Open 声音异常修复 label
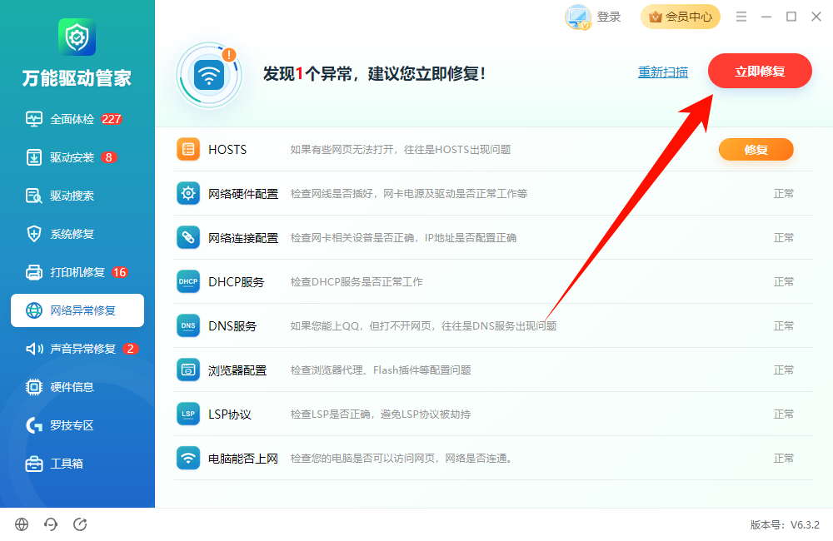Viewport: 833px width, 541px height. [x=82, y=349]
